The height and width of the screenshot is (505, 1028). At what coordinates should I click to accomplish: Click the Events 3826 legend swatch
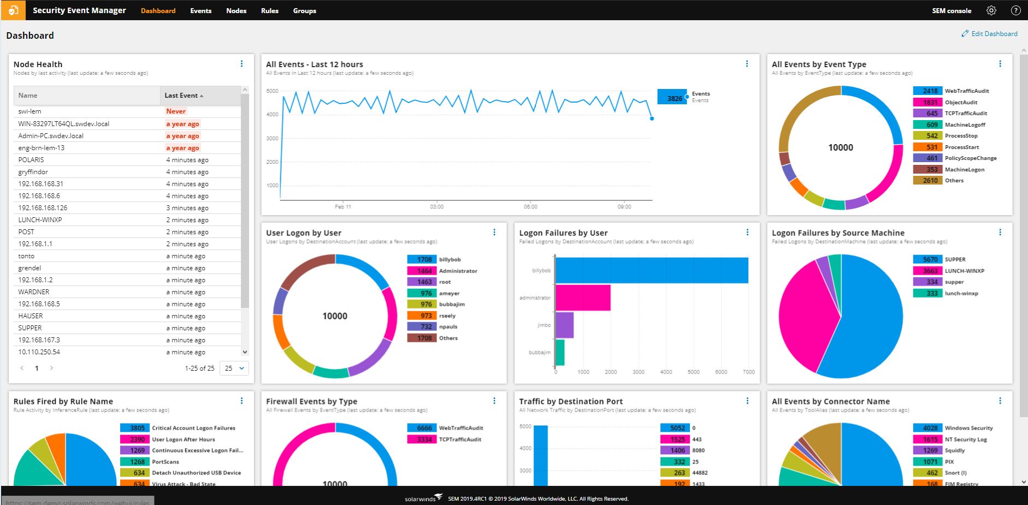tap(672, 97)
